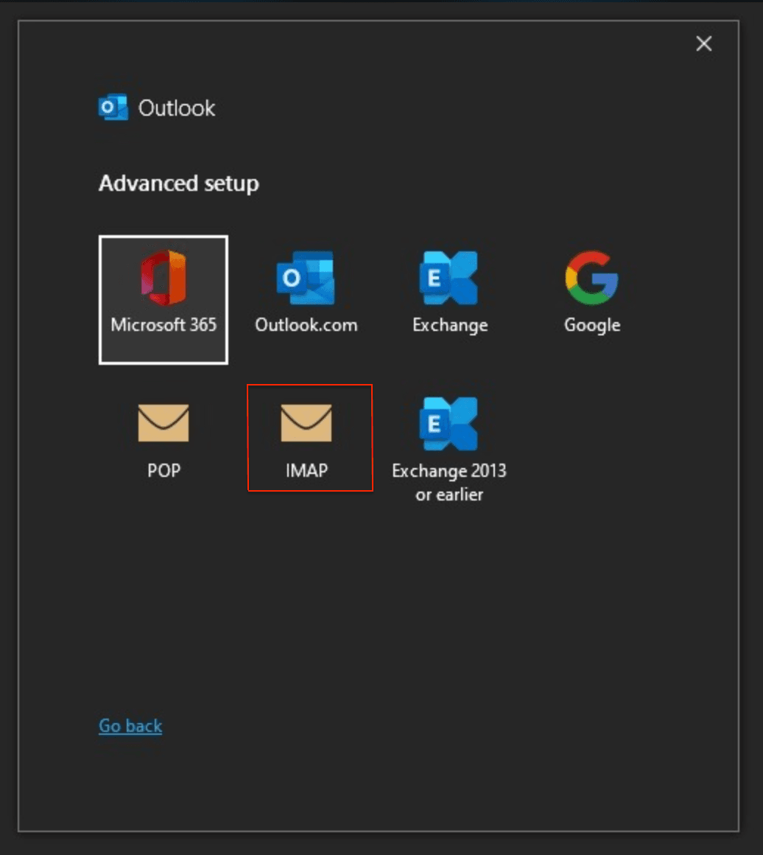Select the Exchange 2013 or earlier icon

[449, 423]
